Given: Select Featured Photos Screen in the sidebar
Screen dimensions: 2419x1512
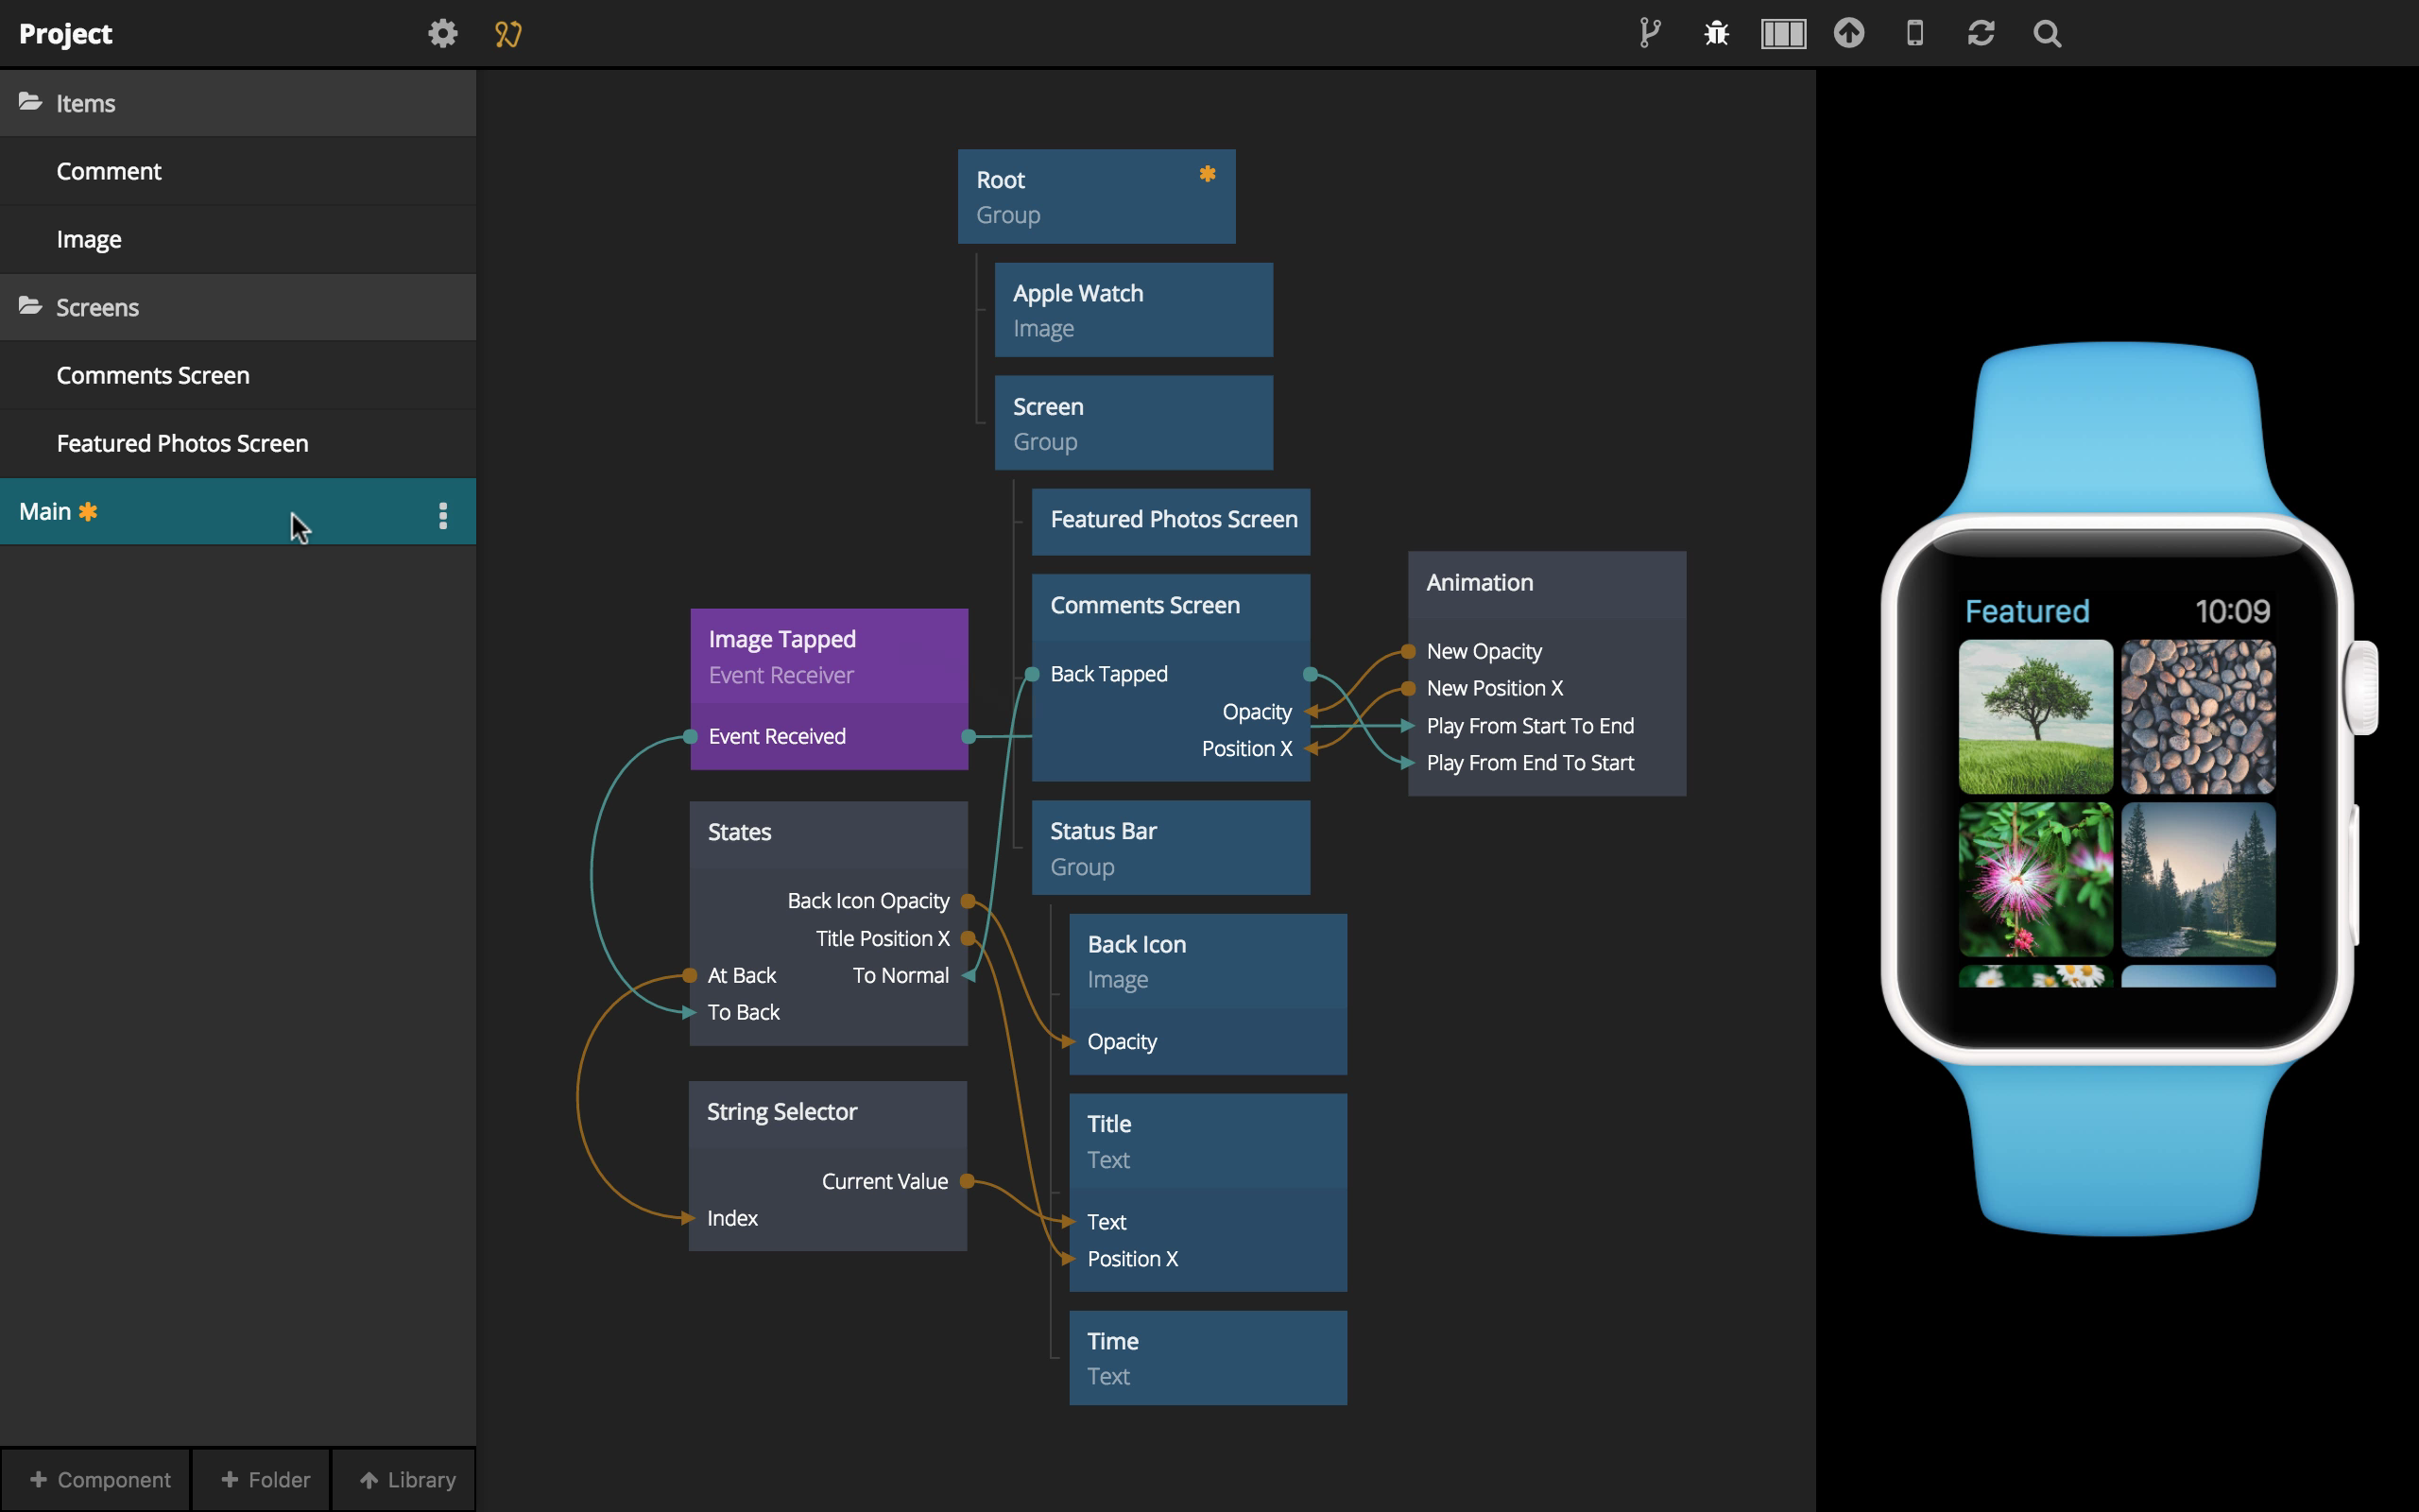Looking at the screenshot, I should pyautogui.click(x=182, y=443).
